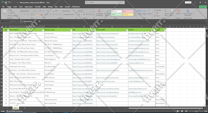
Task: Open the Email-1 column filter dropdown
Action: point(154,31)
